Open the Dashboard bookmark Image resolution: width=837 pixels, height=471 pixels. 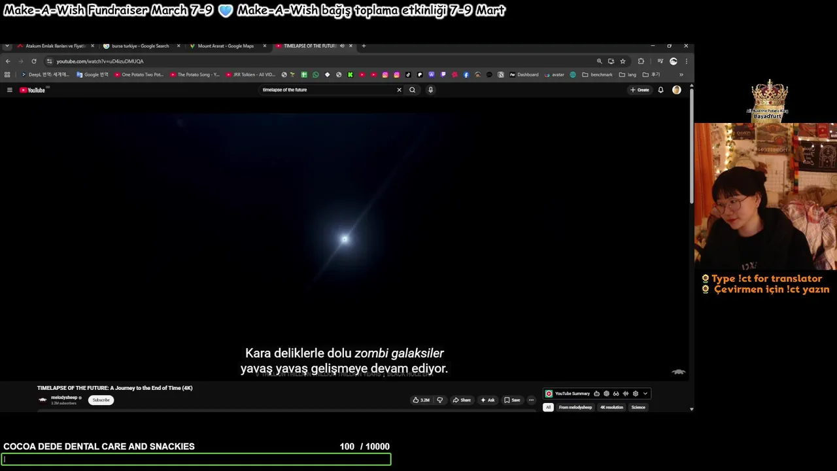[524, 75]
